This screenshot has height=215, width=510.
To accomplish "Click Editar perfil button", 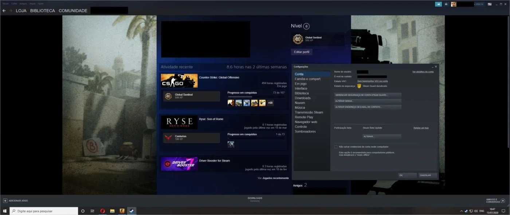I will (x=302, y=52).
